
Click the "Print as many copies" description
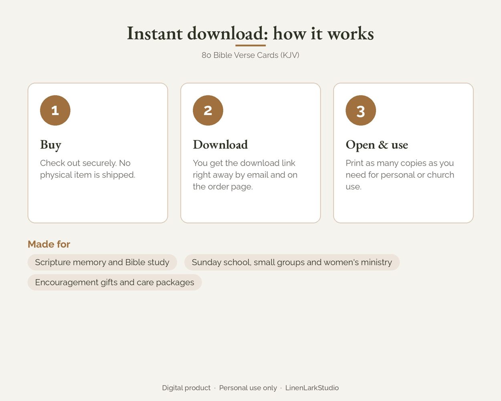click(400, 175)
